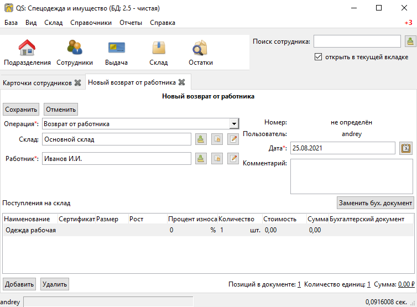Click into the Комментарий text area
The width and height of the screenshot is (417, 307).
click(352, 176)
